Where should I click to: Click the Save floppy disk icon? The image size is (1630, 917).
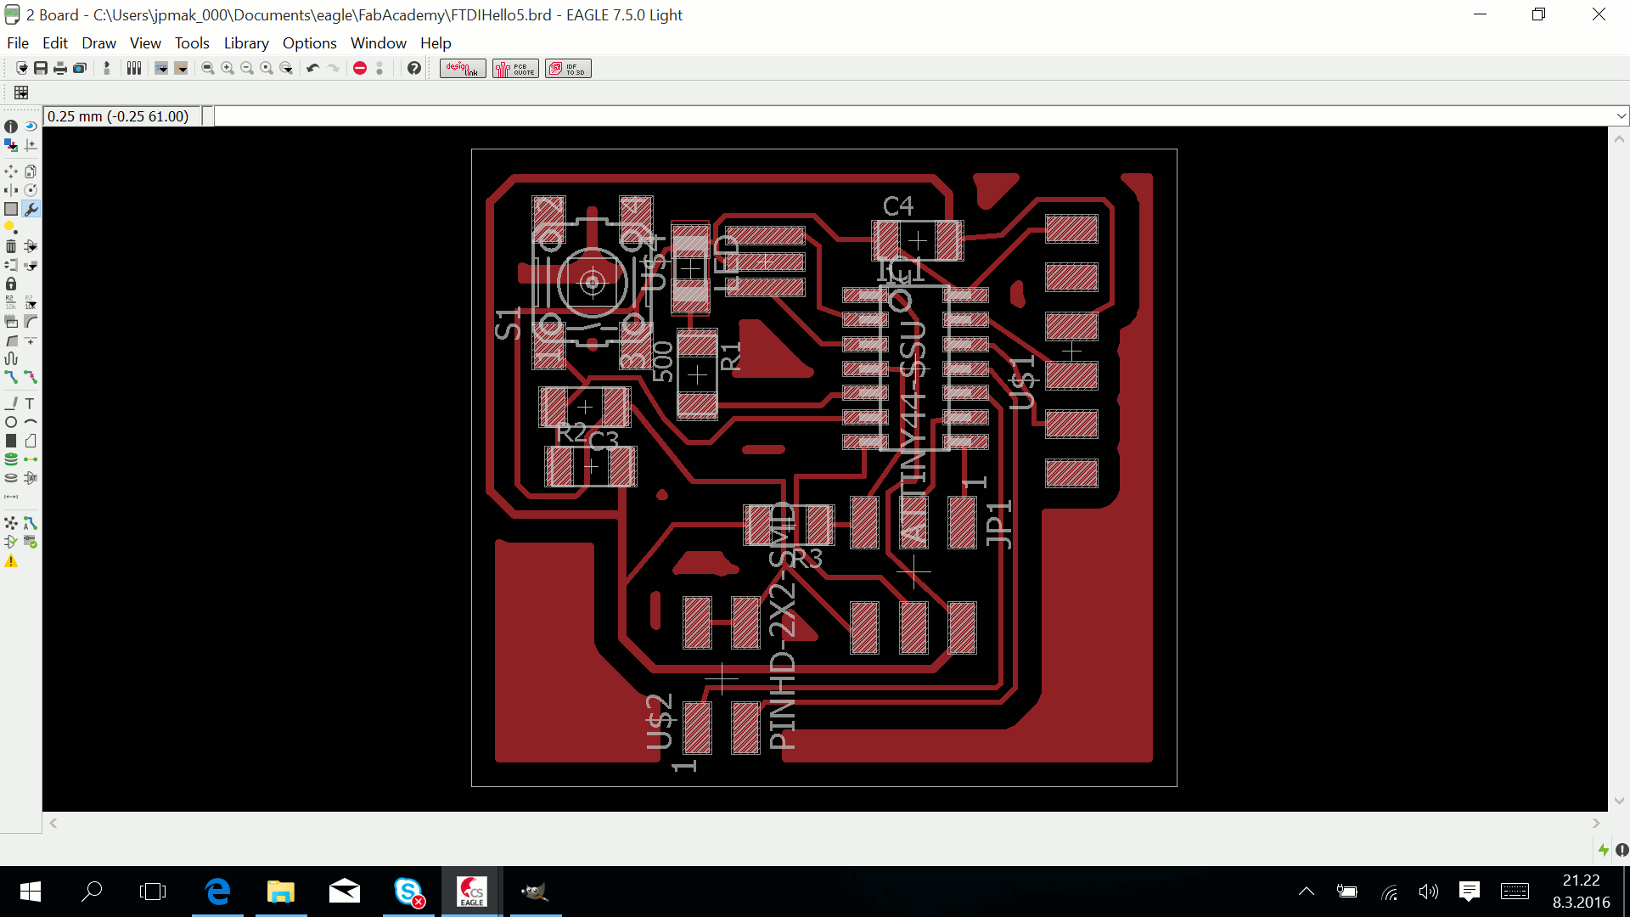click(x=41, y=68)
